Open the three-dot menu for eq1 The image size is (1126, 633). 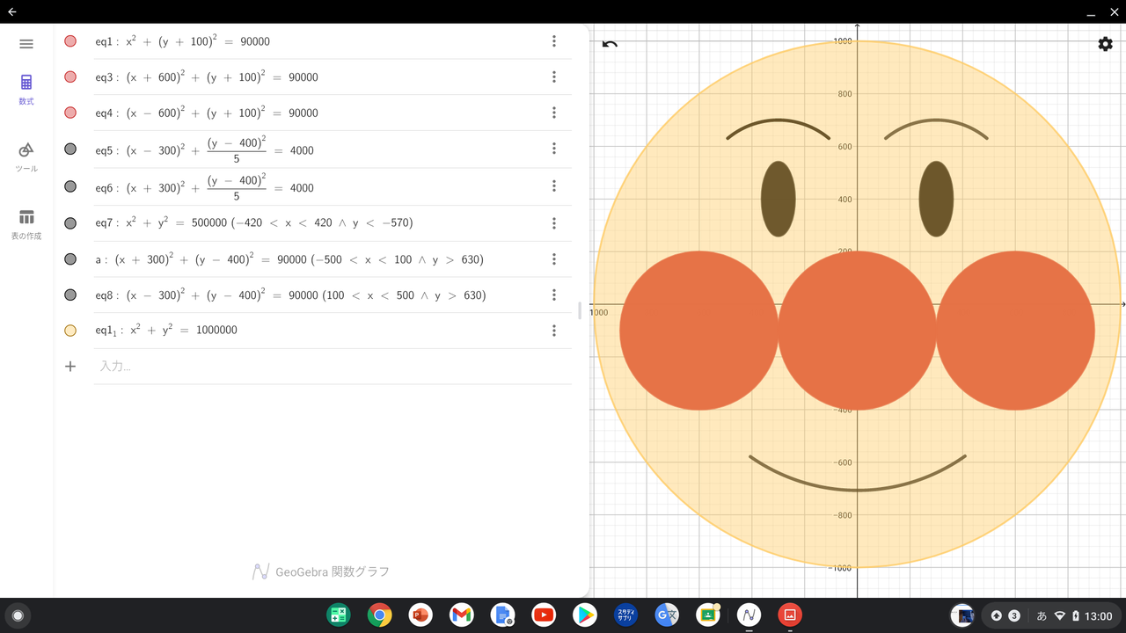click(x=554, y=40)
